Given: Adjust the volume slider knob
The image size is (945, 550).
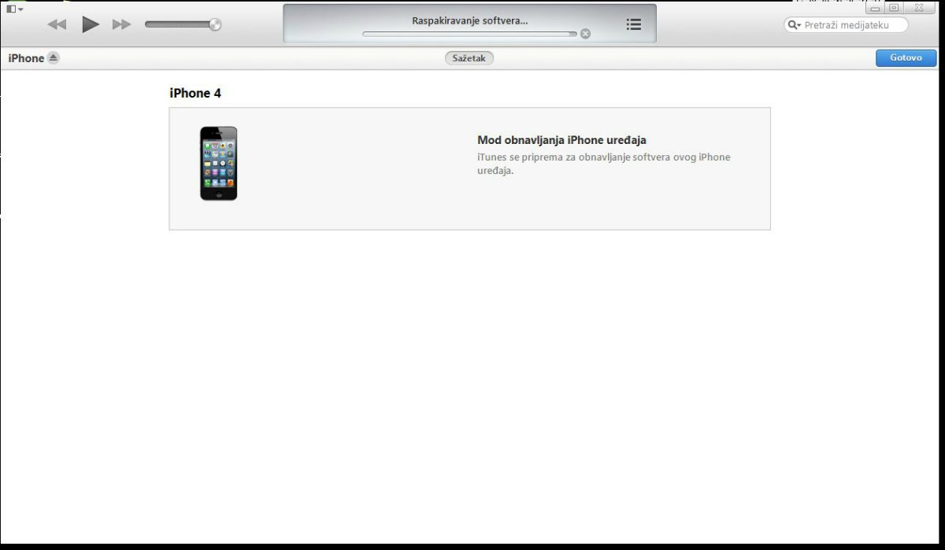Looking at the screenshot, I should [215, 24].
